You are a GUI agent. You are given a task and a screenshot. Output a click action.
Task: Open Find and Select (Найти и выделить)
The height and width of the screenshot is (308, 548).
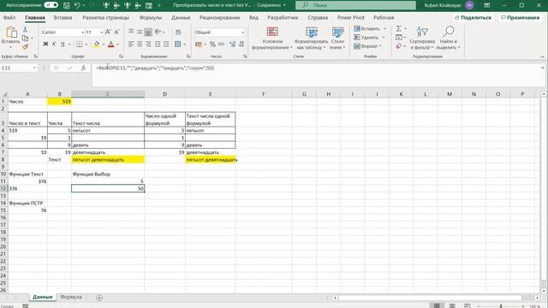coord(449,38)
